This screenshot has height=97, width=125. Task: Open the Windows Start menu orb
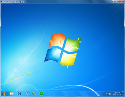click(x=4, y=93)
